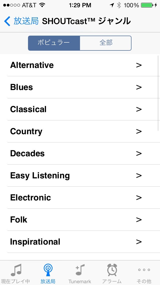Tap the three-dot More icon
Viewport: 160px width, 285px height.
coord(144,270)
